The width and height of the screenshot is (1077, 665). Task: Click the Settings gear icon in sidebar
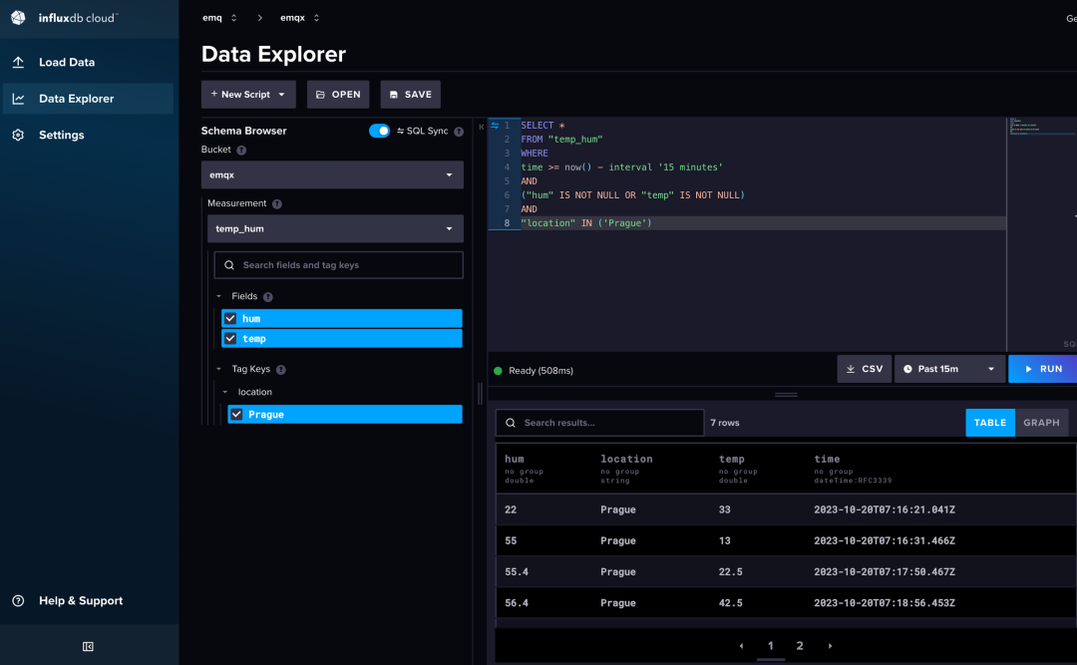(18, 135)
